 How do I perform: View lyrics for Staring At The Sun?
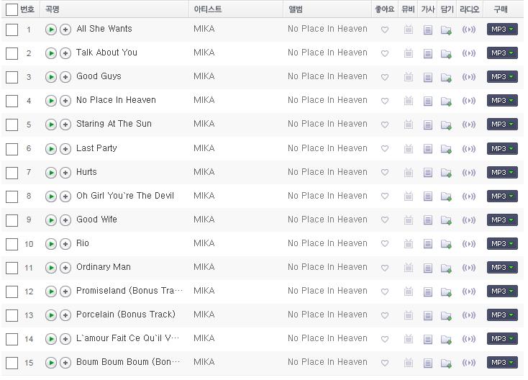[428, 125]
